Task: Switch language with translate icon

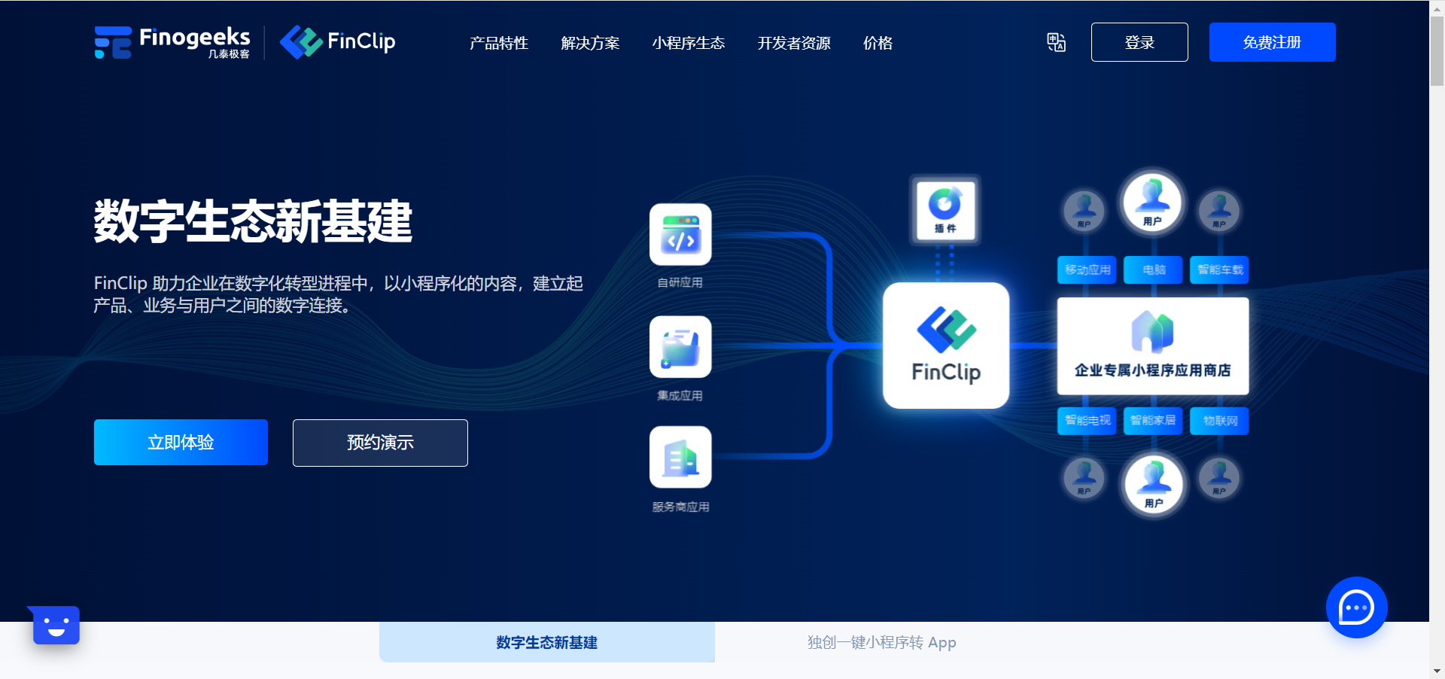Action: (x=1056, y=42)
